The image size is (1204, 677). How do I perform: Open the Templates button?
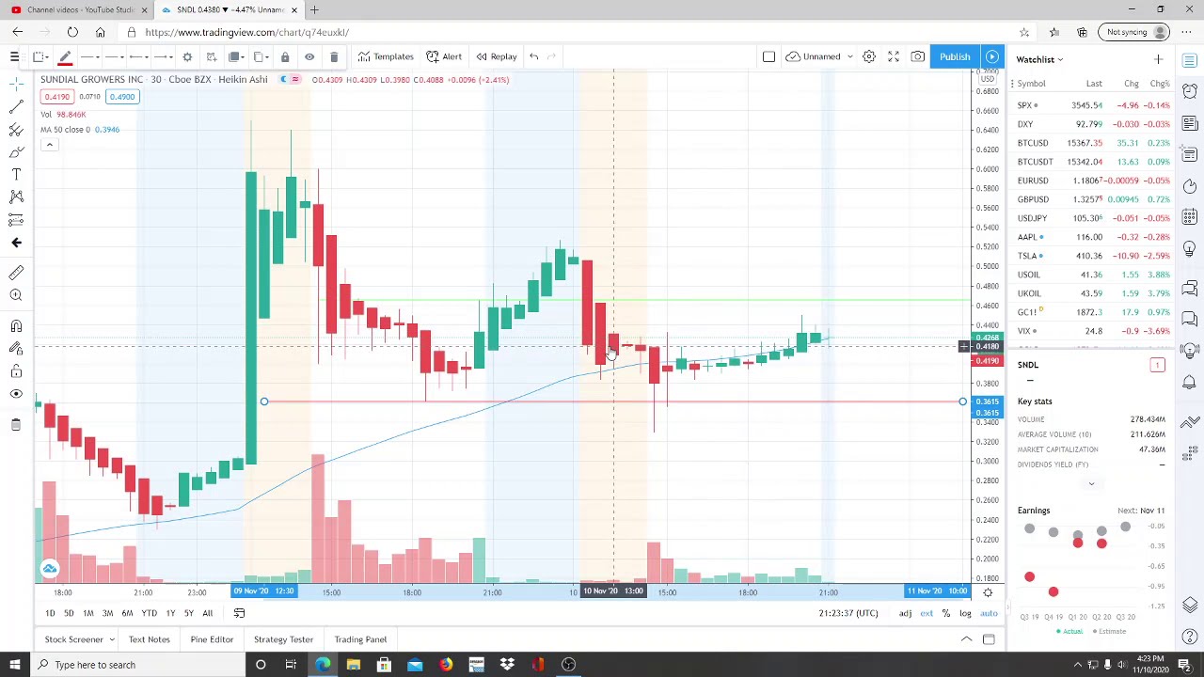[385, 56]
